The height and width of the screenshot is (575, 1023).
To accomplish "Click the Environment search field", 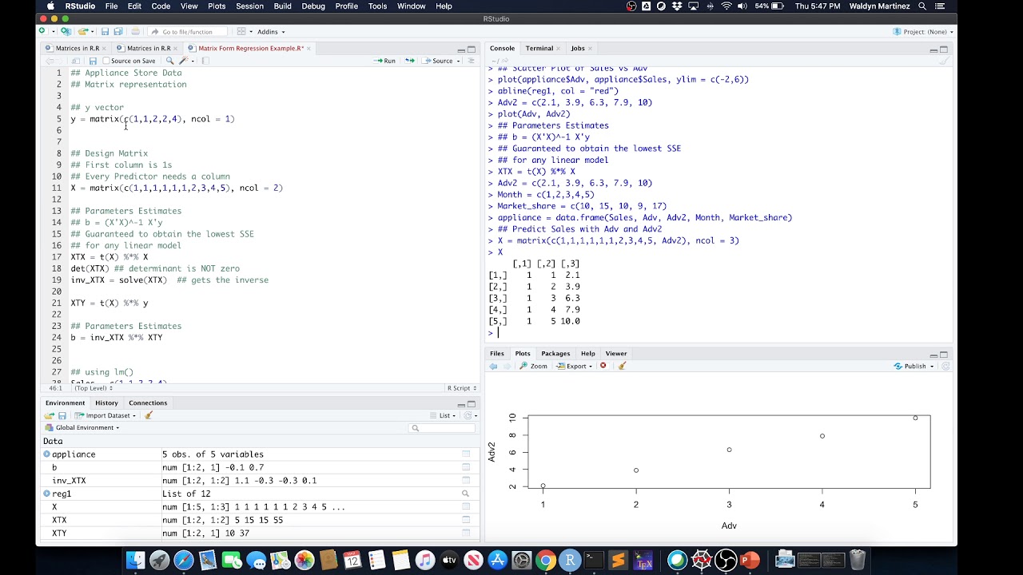I will (442, 428).
